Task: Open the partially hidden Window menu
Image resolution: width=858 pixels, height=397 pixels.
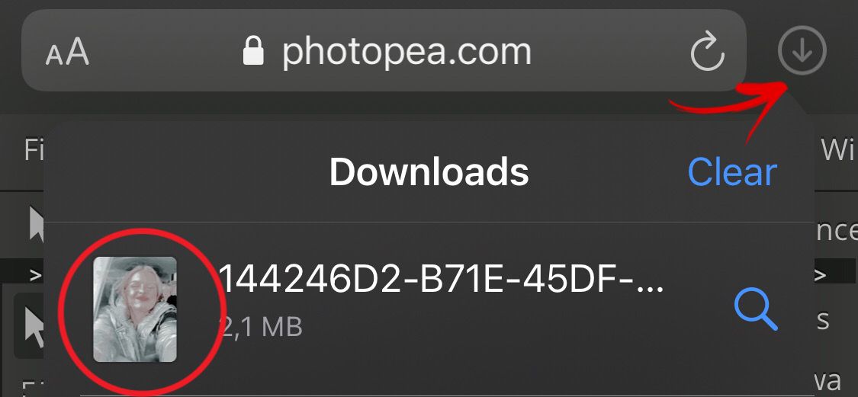Action: pos(839,149)
